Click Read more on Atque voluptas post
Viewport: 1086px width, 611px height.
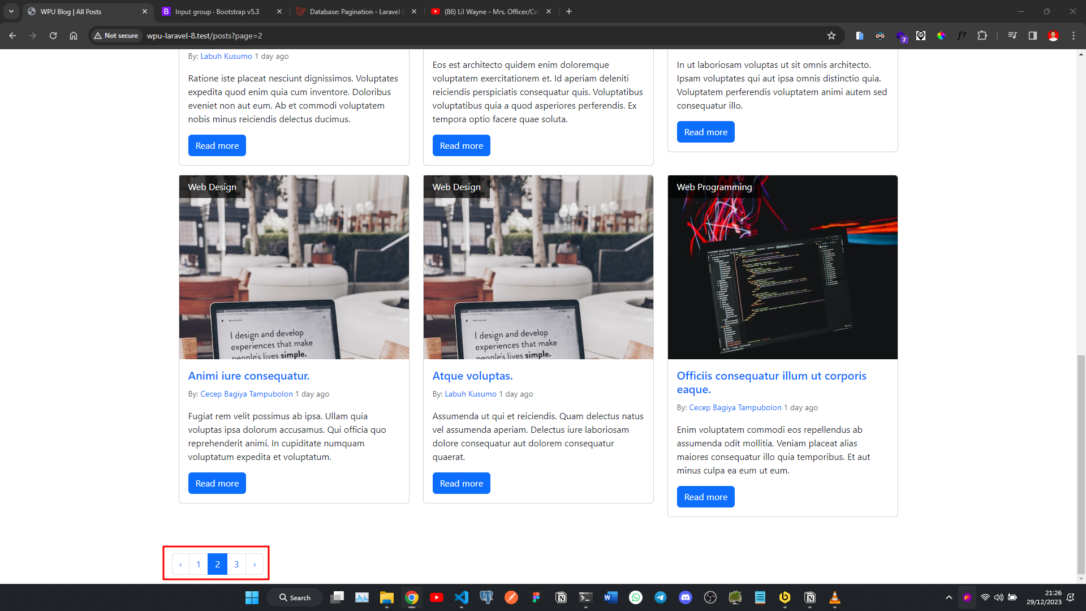click(460, 483)
